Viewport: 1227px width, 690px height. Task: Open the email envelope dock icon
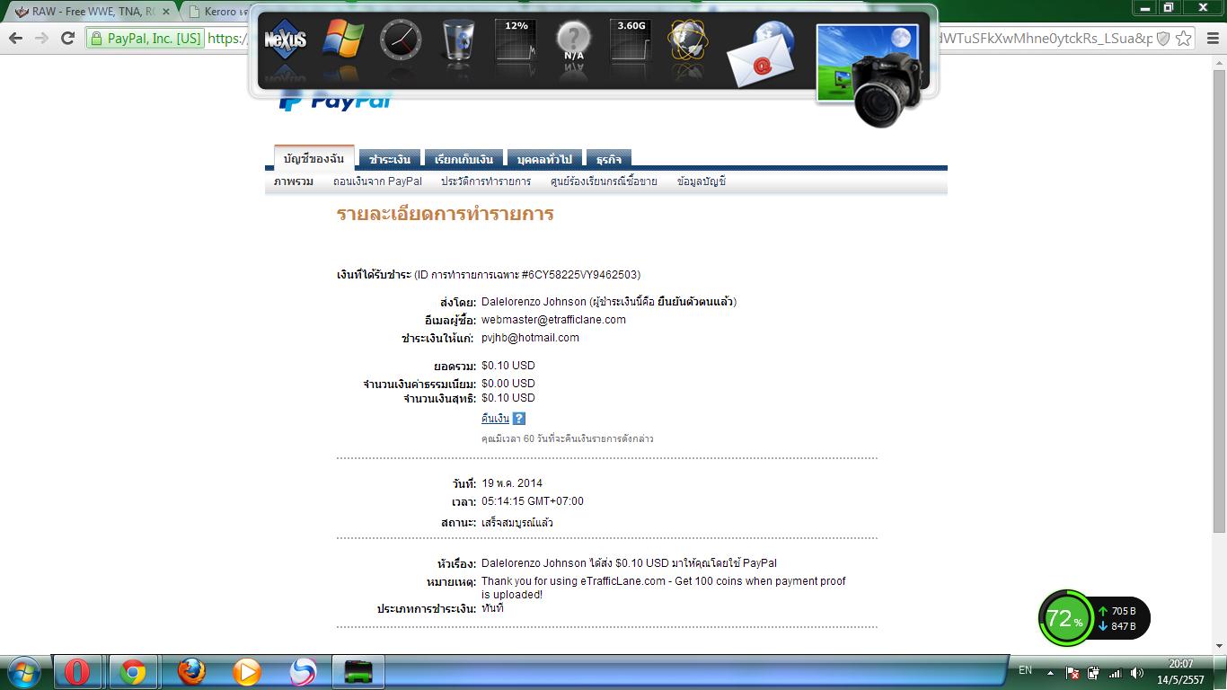761,55
